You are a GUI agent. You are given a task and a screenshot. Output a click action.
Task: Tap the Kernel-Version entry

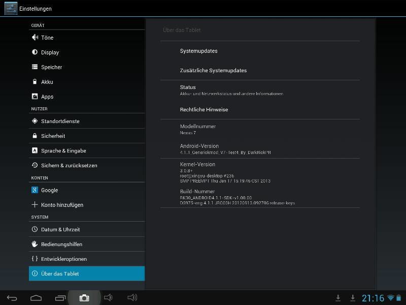pos(260,172)
